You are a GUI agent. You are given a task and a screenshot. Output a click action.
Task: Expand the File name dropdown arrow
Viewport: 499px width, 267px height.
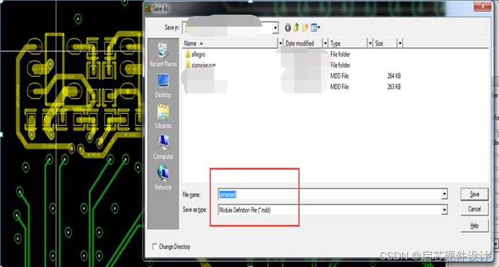(444, 194)
